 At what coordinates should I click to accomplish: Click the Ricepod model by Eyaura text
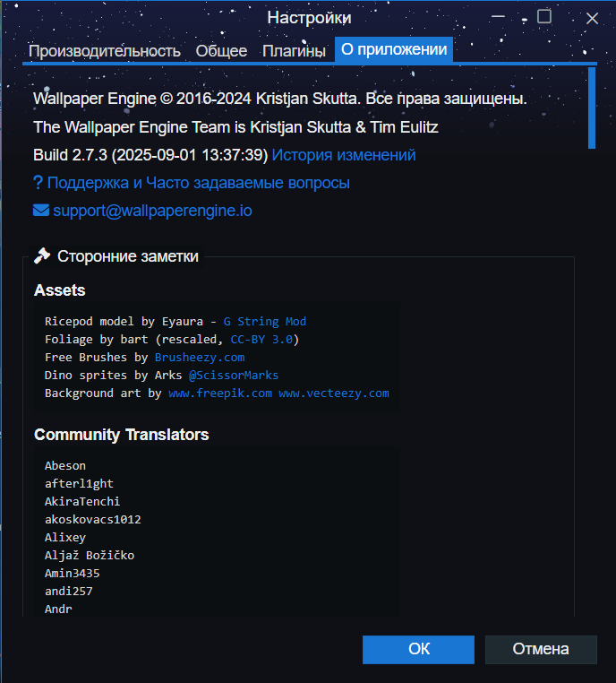click(x=124, y=322)
